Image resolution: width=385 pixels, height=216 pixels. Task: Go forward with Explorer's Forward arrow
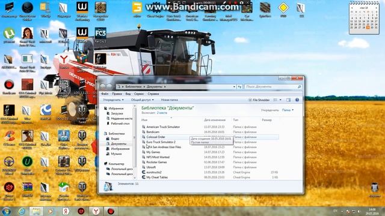109,86
